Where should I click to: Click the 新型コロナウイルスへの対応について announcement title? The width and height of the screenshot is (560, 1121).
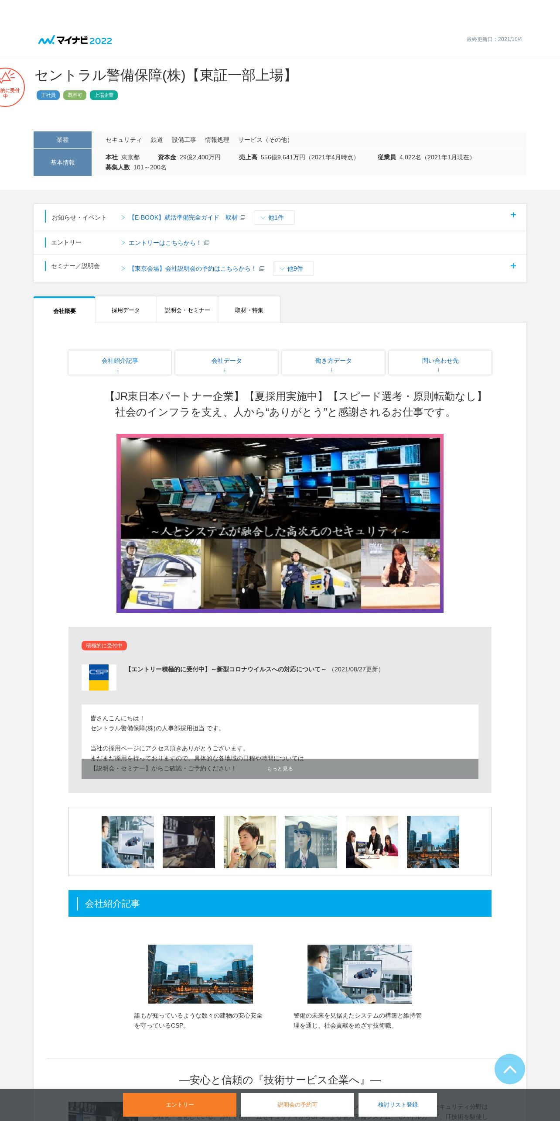coord(226,669)
